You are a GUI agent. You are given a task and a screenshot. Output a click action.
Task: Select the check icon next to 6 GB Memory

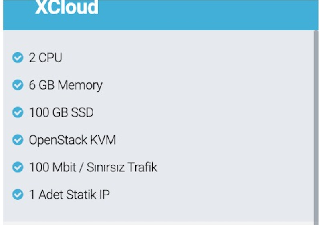(x=18, y=85)
